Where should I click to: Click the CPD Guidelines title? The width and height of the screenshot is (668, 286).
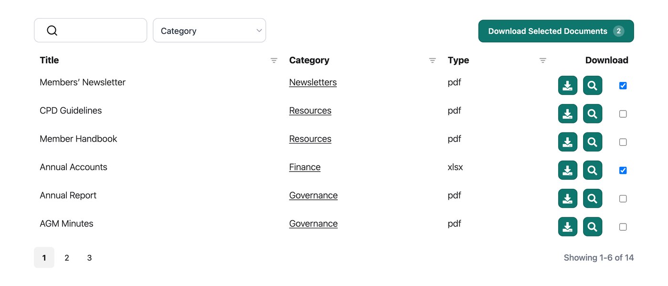point(71,111)
